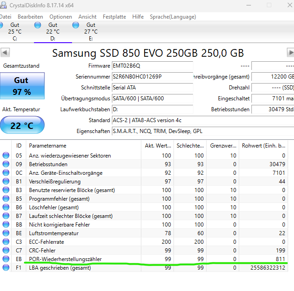Click status orb for Nicht korrigierbare Fehler
The image size is (294, 291).
click(x=6, y=225)
